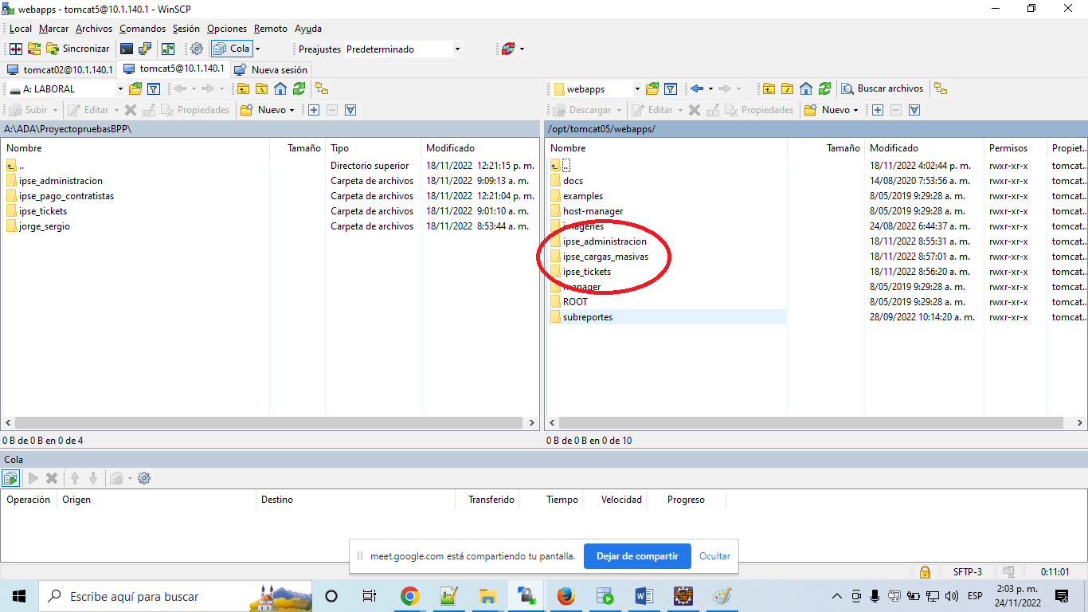Screen dimensions: 1088x612
Task: Click the Sincronizar toolbar button
Action: (77, 49)
